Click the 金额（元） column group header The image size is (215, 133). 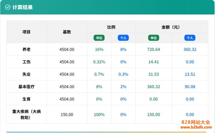[x=171, y=27]
